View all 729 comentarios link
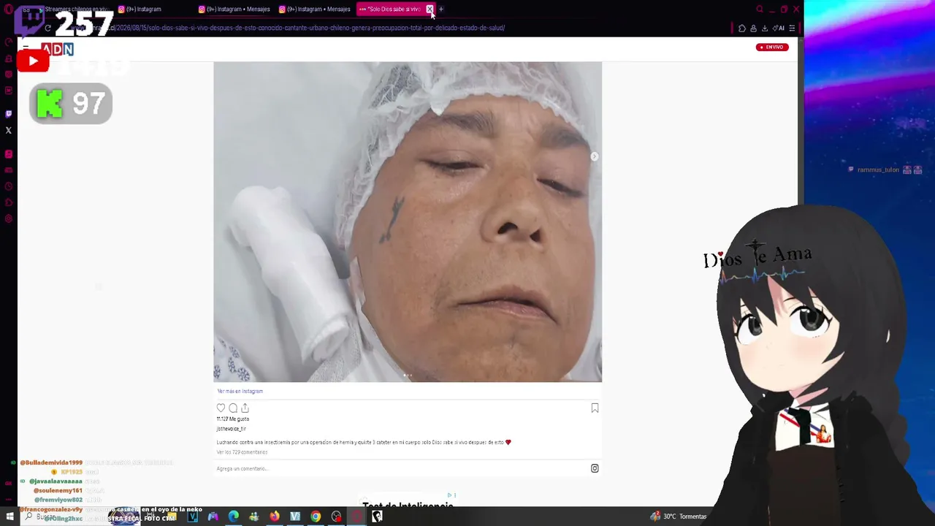The width and height of the screenshot is (935, 526). tap(242, 452)
